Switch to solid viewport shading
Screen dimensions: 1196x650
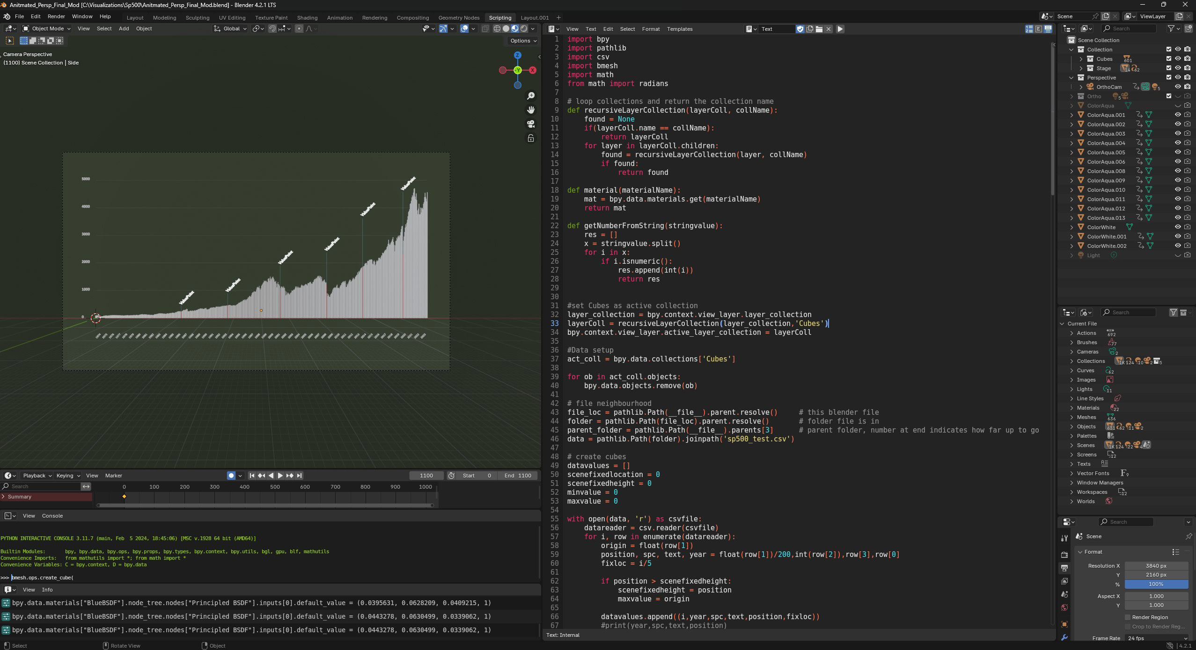506,29
